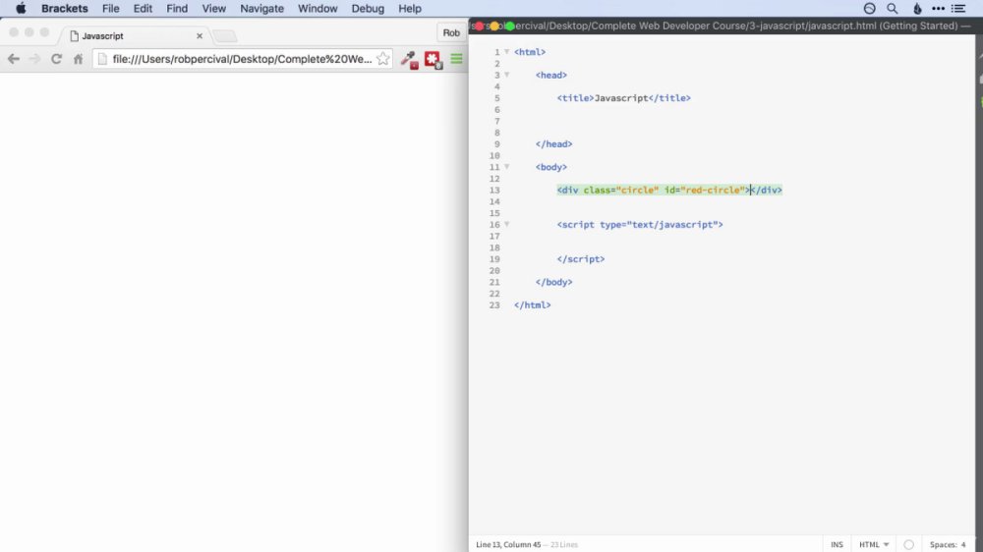Click the script type text/javascript line
983x552 pixels.
(x=640, y=224)
